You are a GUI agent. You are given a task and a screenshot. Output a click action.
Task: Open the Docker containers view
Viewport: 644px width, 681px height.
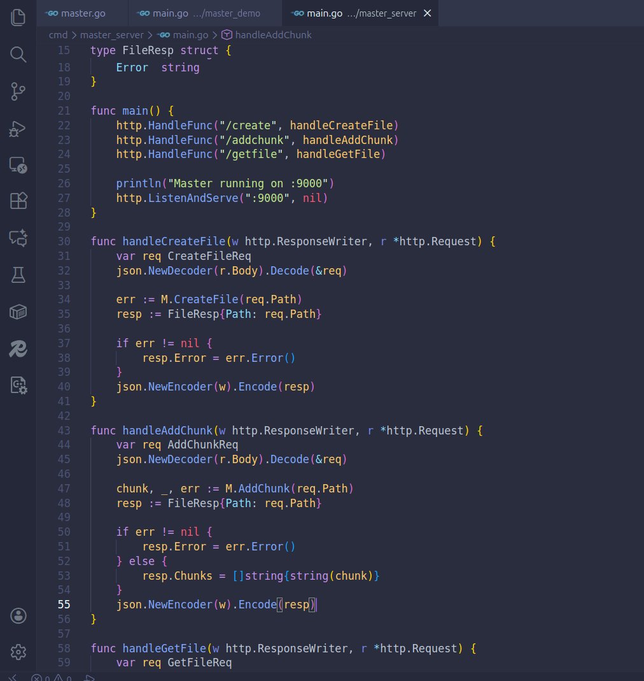pyautogui.click(x=18, y=312)
